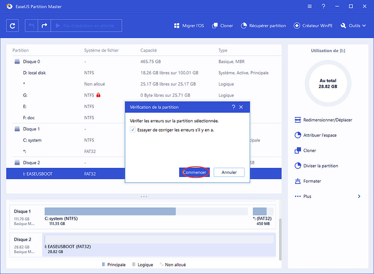Click the I: EASEUSBOOT (FAT32) disk map bar

pos(159,239)
